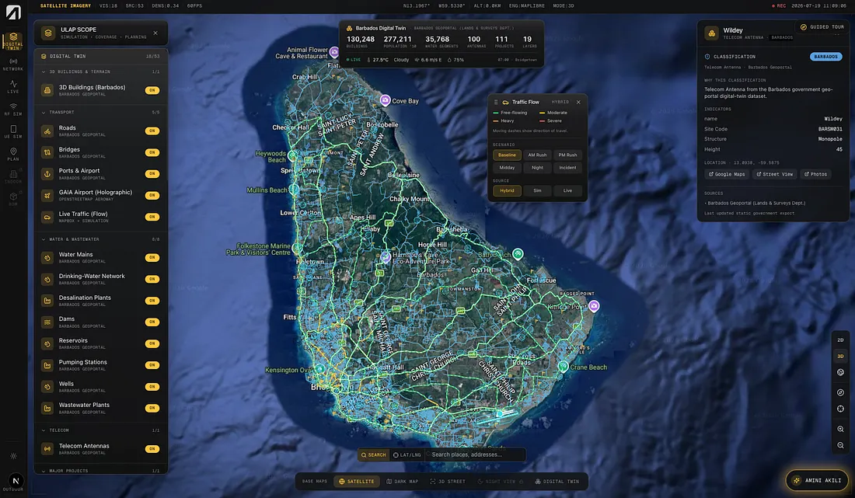Select the 3D Street base map
The image size is (855, 498).
coord(448,482)
